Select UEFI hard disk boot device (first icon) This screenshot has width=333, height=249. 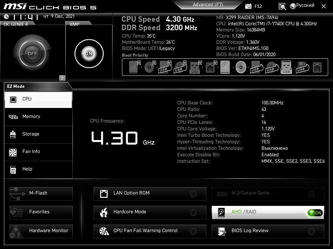135,67
